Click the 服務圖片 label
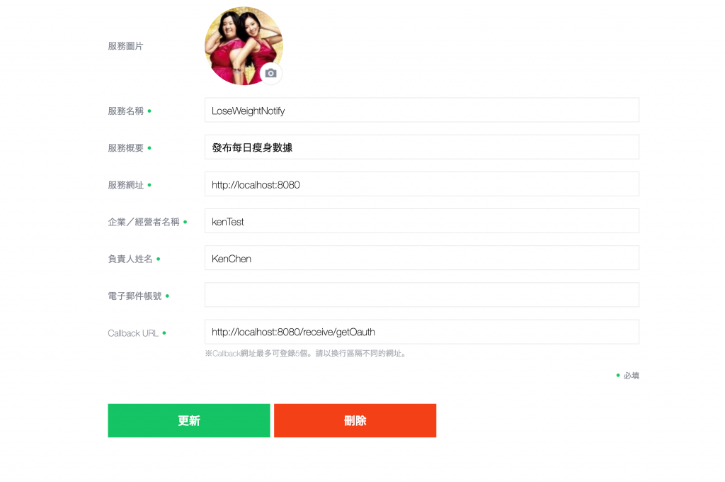The height and width of the screenshot is (482, 725). (126, 46)
